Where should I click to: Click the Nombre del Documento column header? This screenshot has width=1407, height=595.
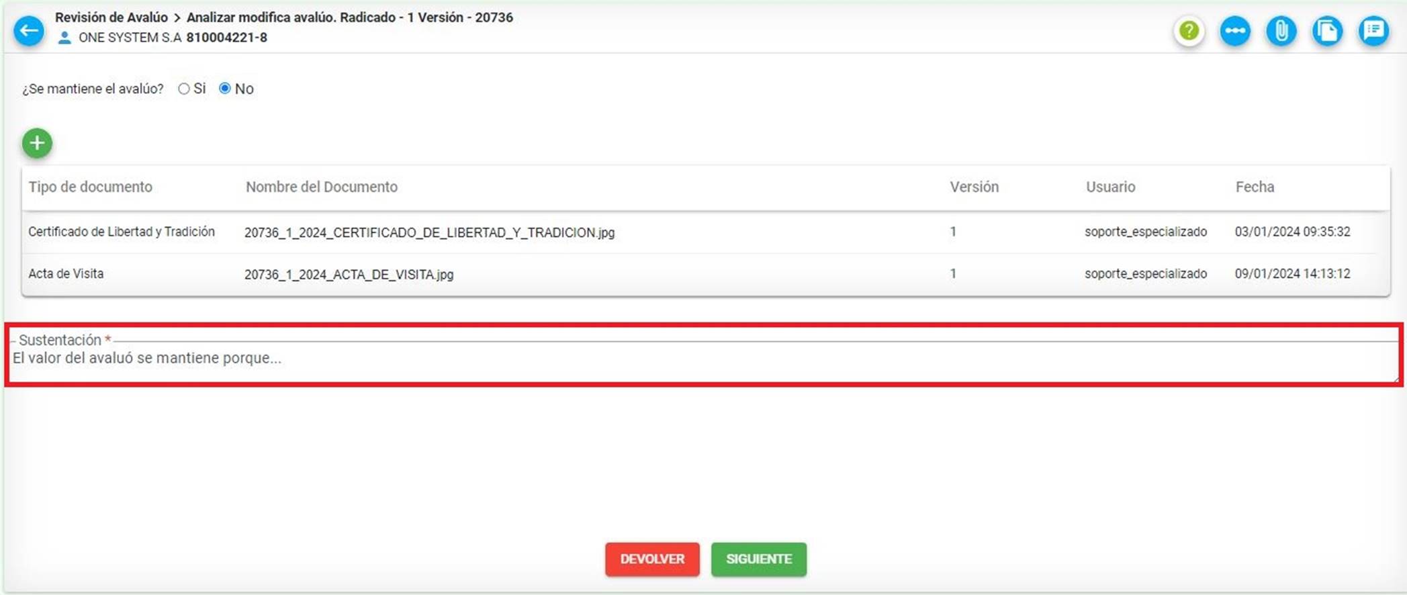(321, 187)
